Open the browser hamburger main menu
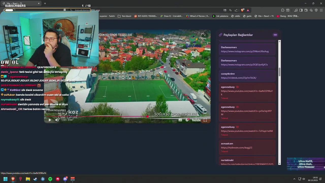The height and width of the screenshot is (183, 325). [x=321, y=10]
